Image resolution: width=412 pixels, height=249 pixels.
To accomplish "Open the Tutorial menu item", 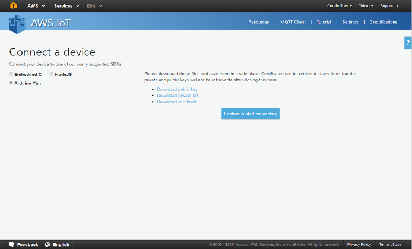I will (x=324, y=22).
